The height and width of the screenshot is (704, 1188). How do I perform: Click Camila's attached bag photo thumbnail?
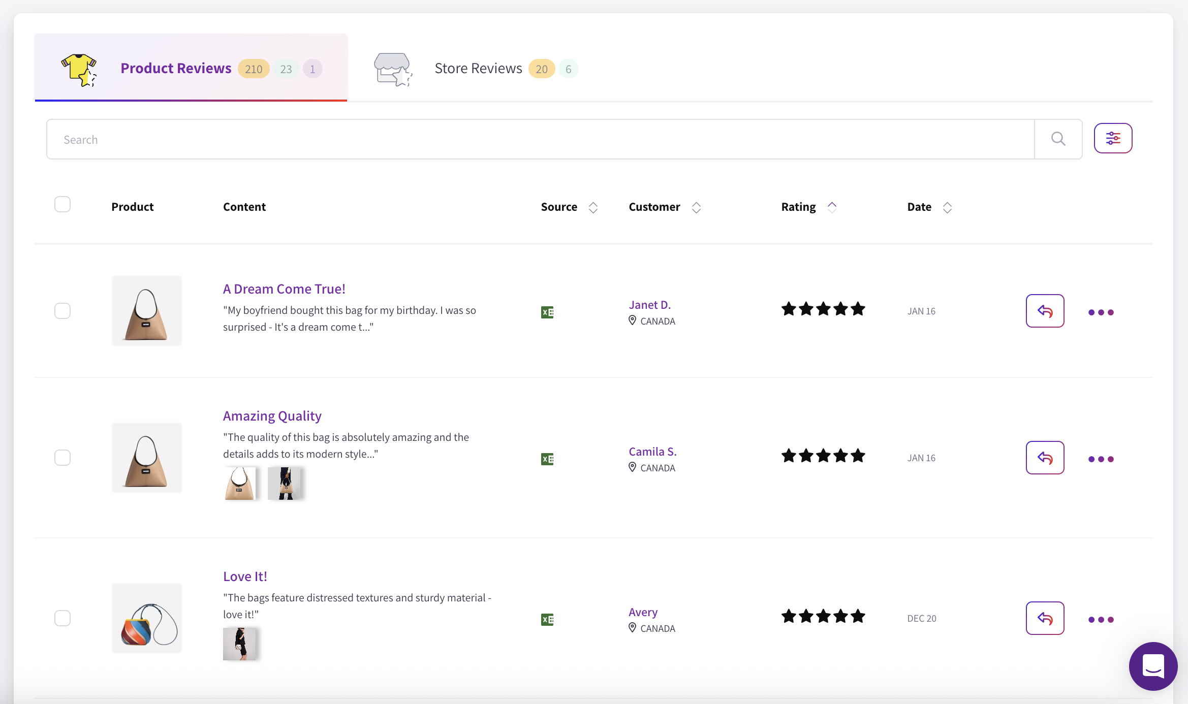pos(240,483)
